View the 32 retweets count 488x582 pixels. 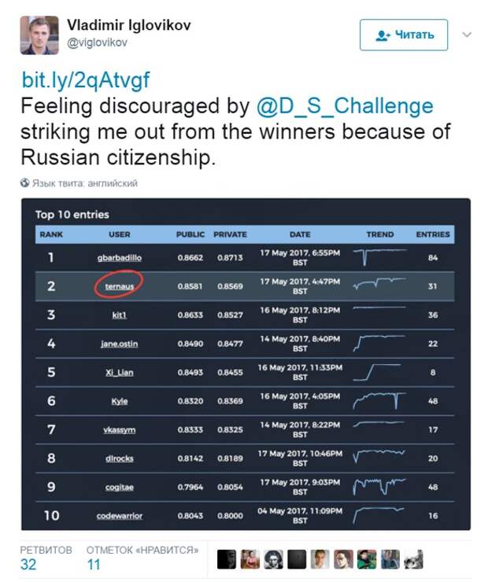tap(28, 565)
